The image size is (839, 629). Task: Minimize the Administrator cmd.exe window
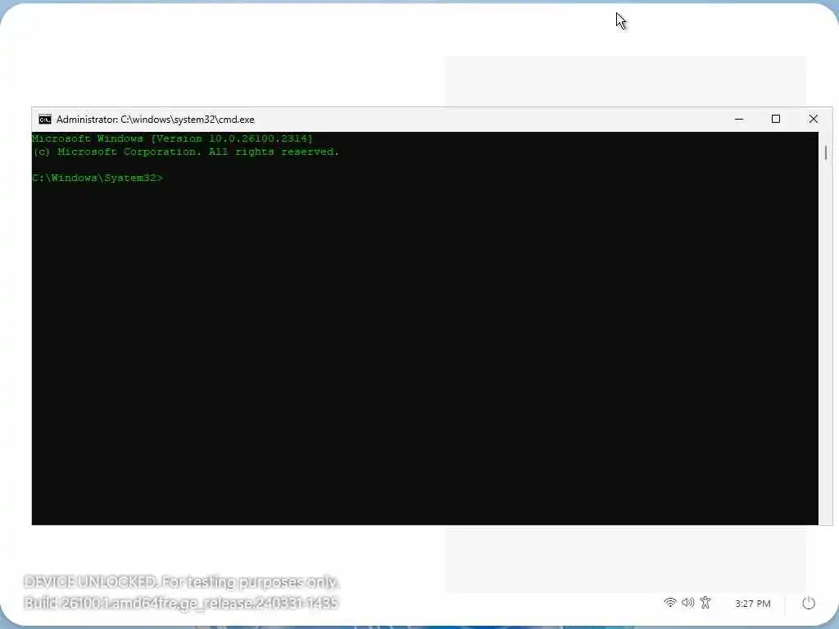point(739,120)
